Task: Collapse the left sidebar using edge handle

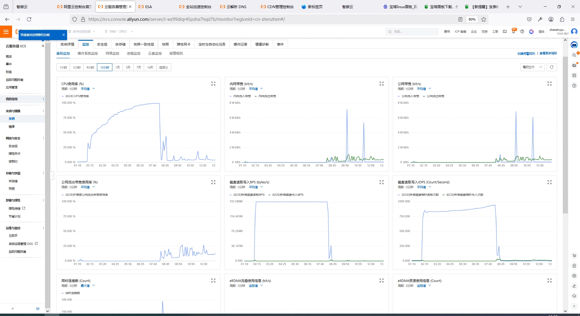Action: pyautogui.click(x=52, y=175)
